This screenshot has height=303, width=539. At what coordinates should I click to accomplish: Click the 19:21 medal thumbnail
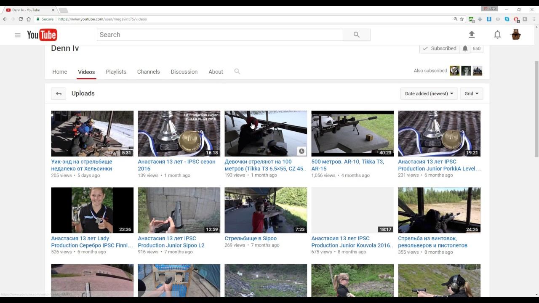point(439,133)
